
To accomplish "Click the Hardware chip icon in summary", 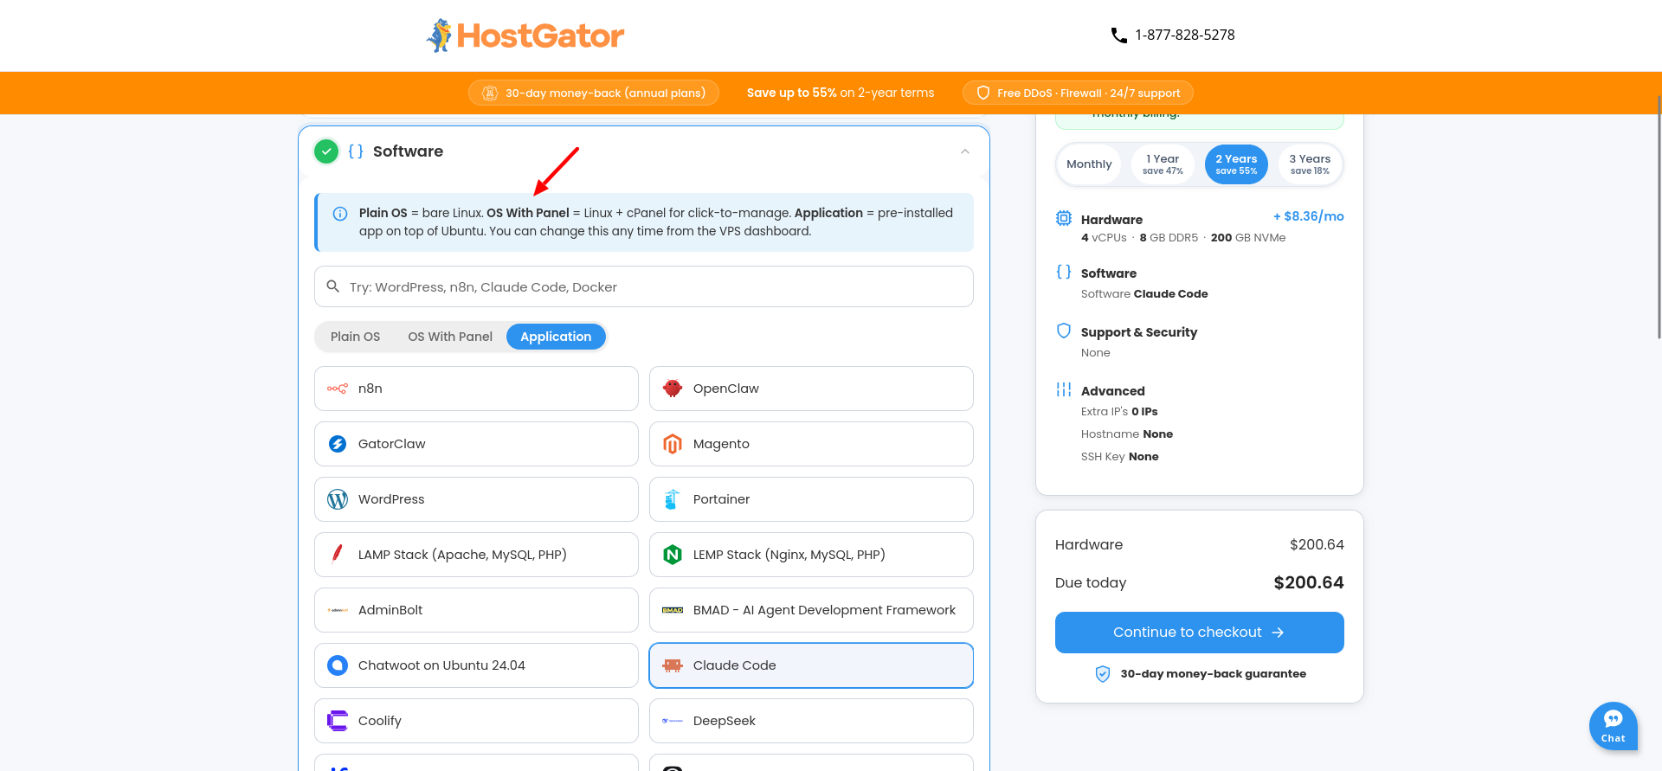I will (1064, 218).
